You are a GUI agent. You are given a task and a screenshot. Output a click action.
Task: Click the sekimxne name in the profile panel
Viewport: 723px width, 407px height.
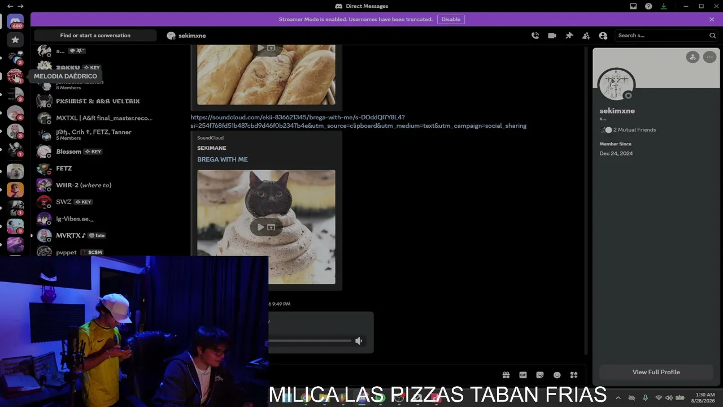pos(617,111)
